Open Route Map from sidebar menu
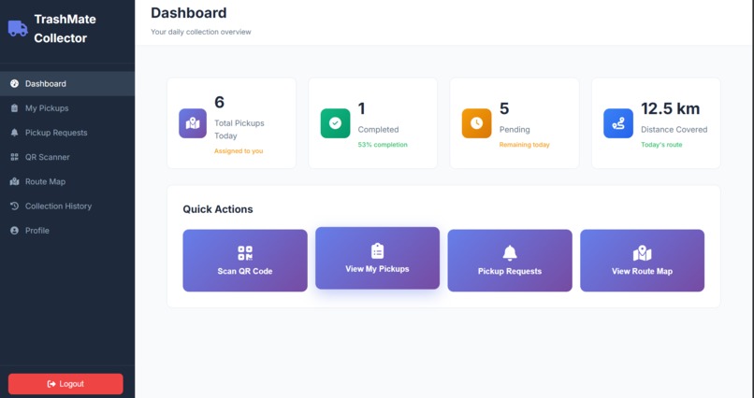 click(67, 181)
